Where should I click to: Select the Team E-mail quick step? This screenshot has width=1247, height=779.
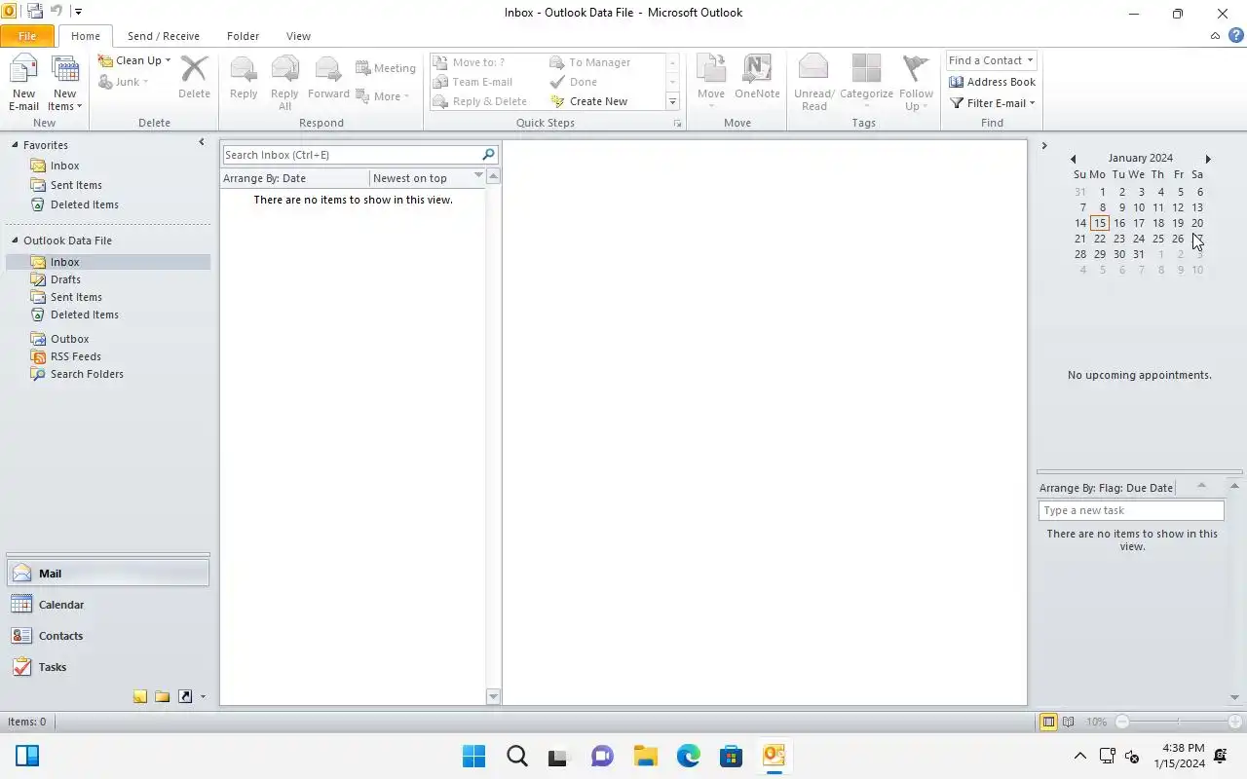click(x=473, y=82)
